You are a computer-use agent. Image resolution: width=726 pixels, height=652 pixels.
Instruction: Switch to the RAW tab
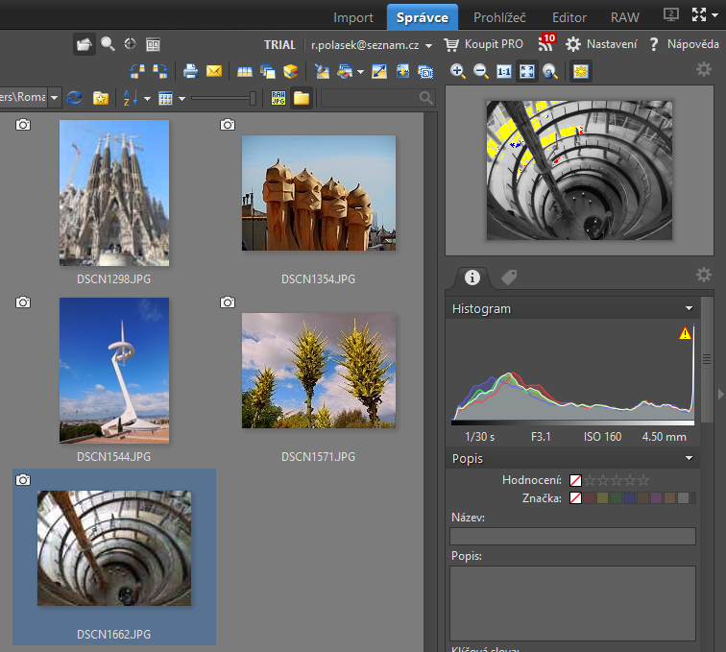625,17
